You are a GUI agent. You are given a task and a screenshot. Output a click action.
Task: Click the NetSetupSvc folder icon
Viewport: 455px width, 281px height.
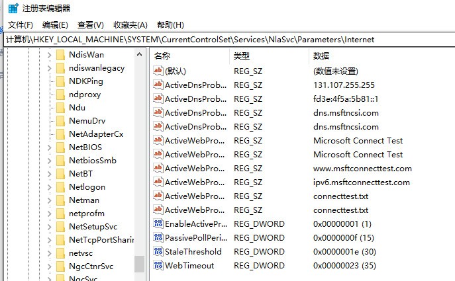coord(60,227)
